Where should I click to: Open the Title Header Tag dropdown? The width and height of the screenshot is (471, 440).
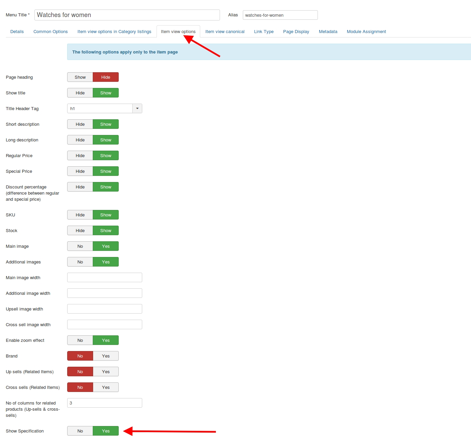pos(137,108)
